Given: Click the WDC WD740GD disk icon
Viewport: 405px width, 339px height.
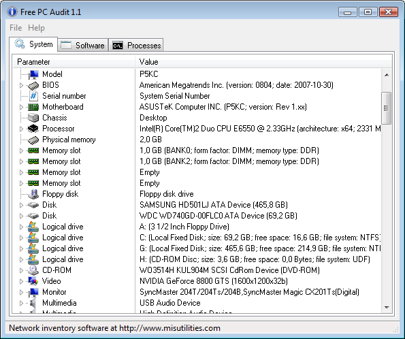Looking at the screenshot, I should (x=33, y=216).
